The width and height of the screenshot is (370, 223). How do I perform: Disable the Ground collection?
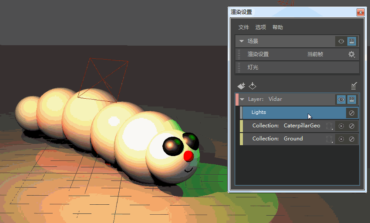[352, 139]
